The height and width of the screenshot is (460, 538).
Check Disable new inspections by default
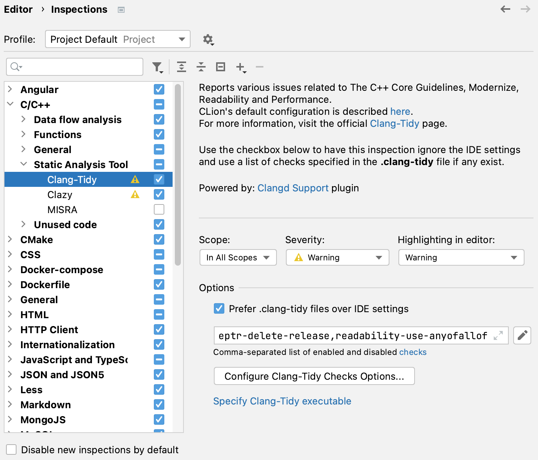[11, 449]
